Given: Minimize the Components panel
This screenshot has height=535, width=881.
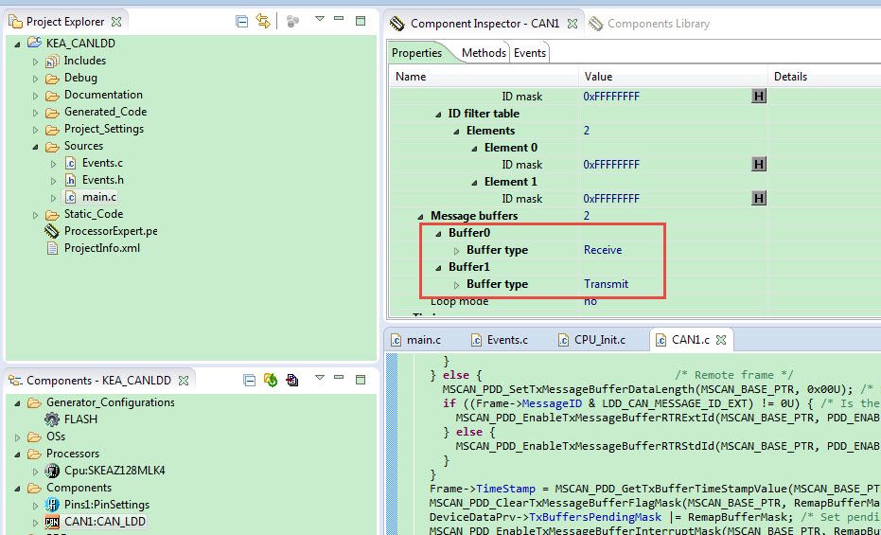Looking at the screenshot, I should coord(338,378).
